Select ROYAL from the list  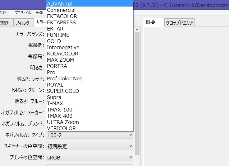(90, 85)
